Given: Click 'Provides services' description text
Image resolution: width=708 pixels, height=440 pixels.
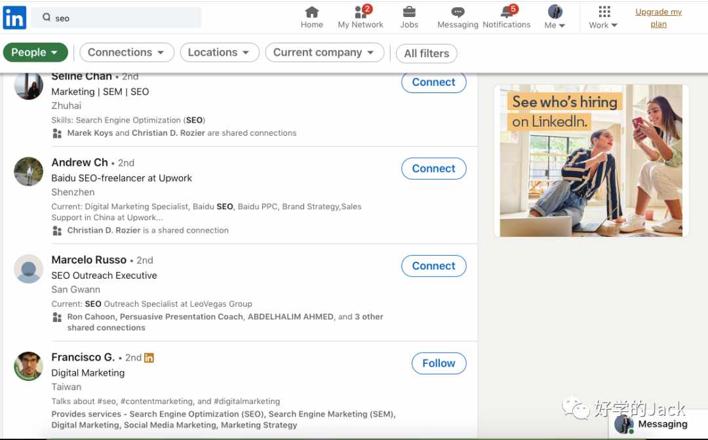Looking at the screenshot, I should [x=224, y=420].
